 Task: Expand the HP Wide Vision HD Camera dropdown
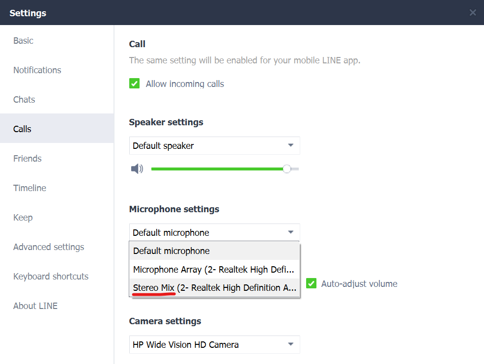(x=214, y=345)
